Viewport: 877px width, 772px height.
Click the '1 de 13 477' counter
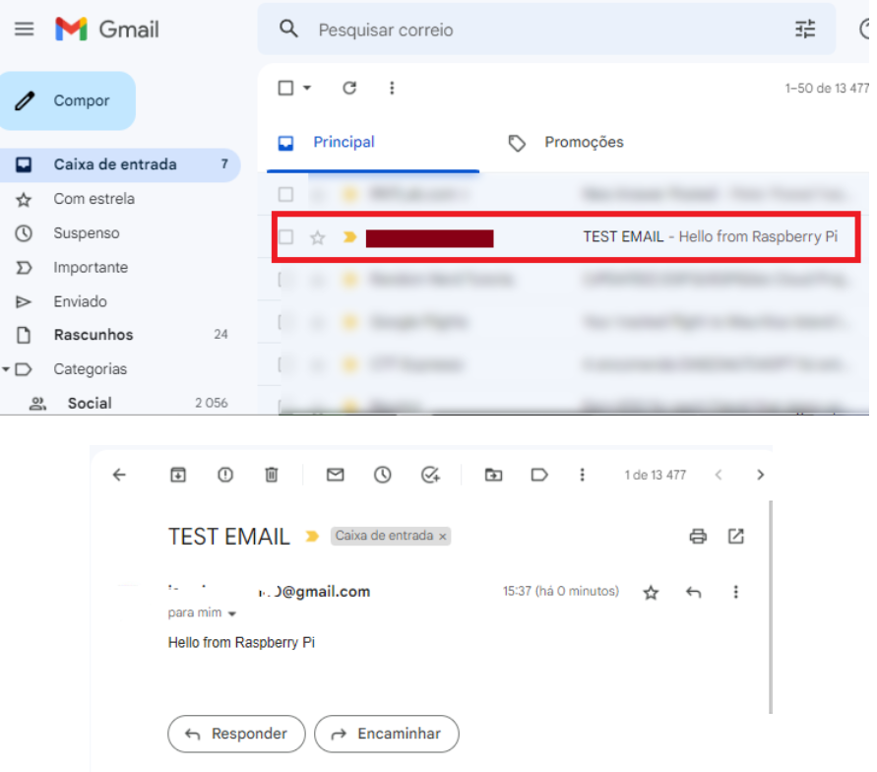point(655,475)
